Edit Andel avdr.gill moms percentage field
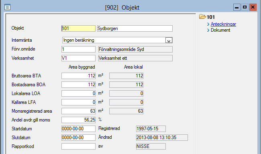Viewport: 261px width, 154px height. (x=78, y=120)
